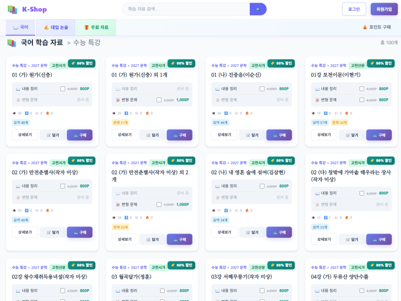Image resolution: width=401 pixels, height=301 pixels.
Task: Click 80% 할인 tag on 02 (나) card
Action: (x=283, y=160)
